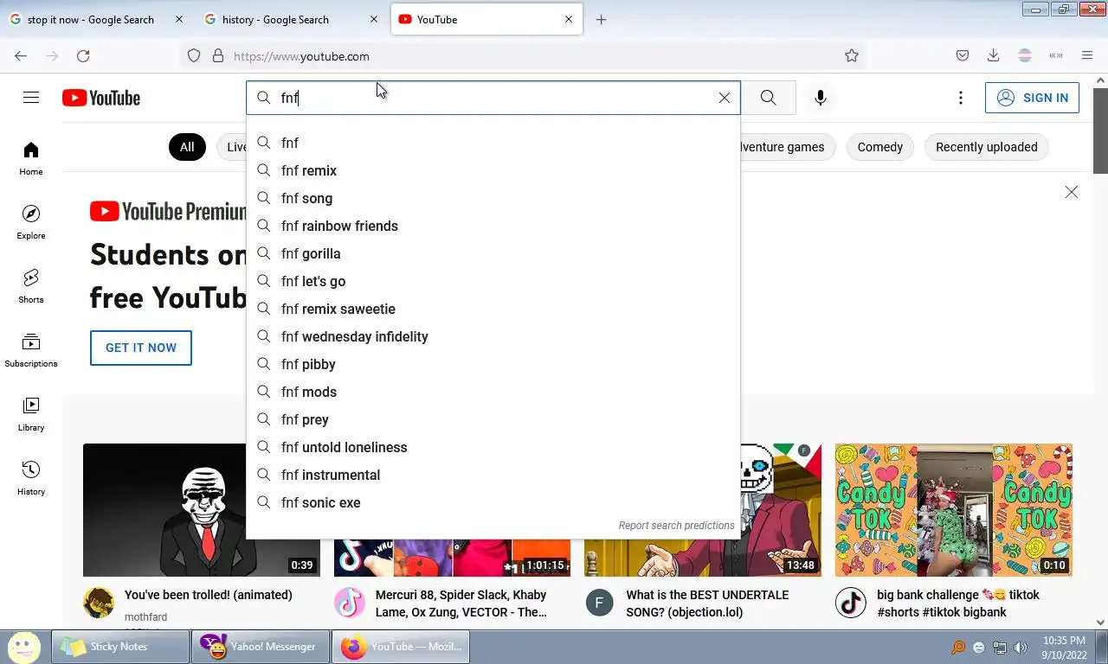Select the 'All' filter chip
Image resolution: width=1108 pixels, height=664 pixels.
[187, 147]
